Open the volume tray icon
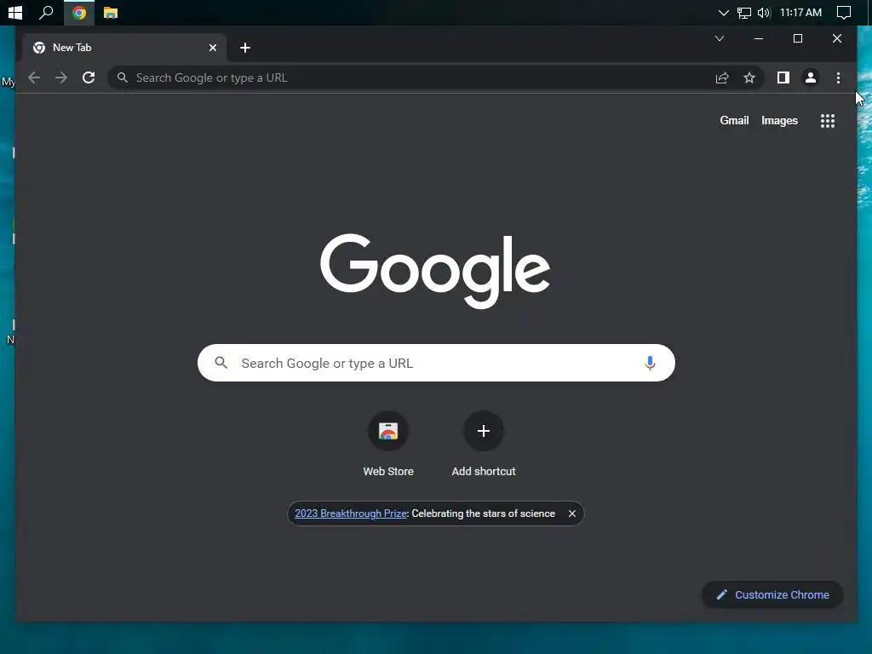 click(x=764, y=13)
